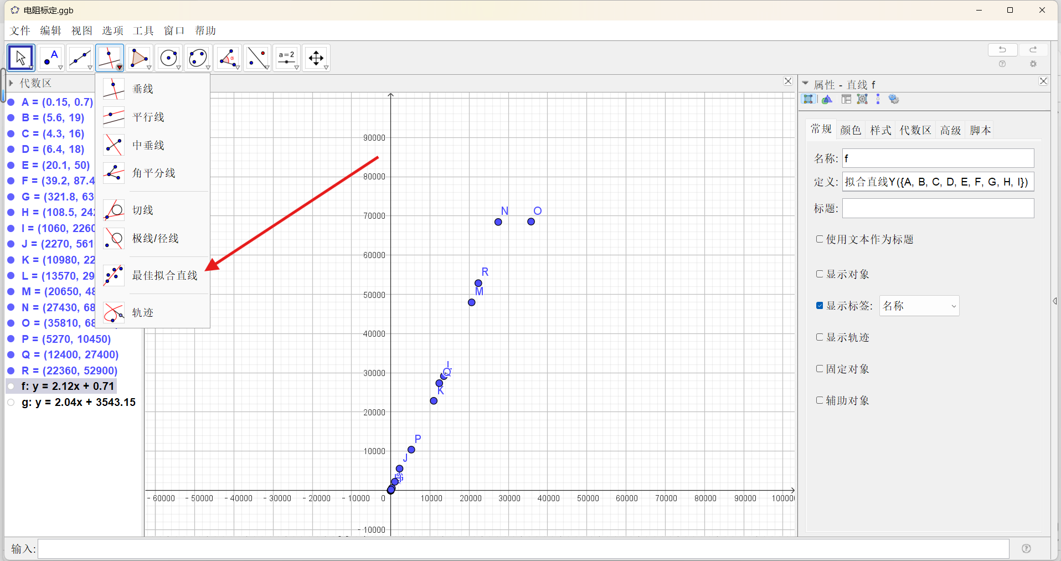Screen dimensions: 1061x561
Task: Switch to the 高级 tab
Action: coord(950,130)
